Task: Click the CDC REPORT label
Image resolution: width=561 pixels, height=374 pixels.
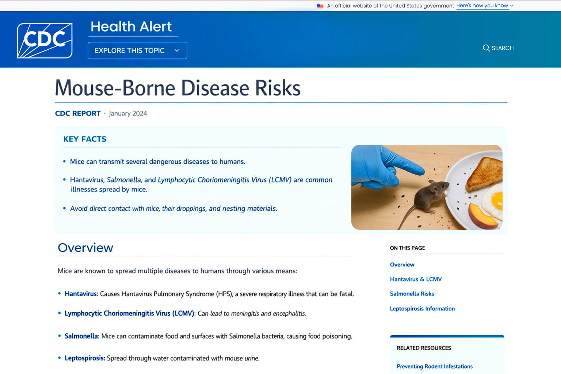Action: point(78,114)
